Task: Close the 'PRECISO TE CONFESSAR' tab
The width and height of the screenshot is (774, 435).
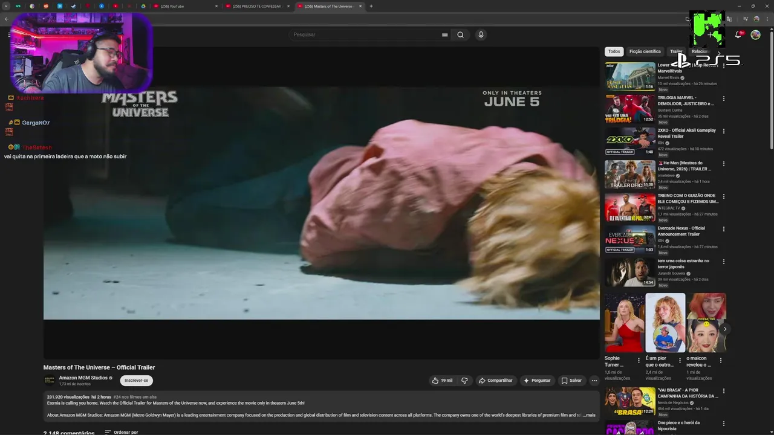Action: 288,6
